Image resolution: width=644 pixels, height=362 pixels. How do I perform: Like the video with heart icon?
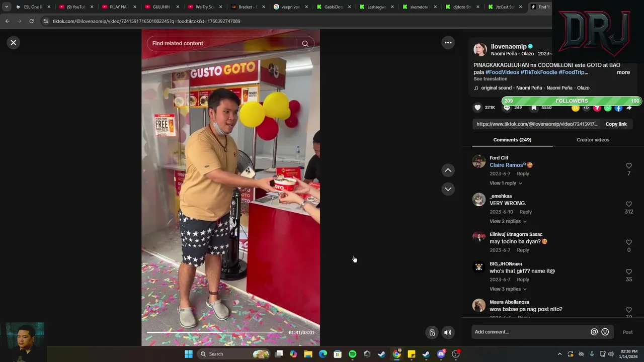click(477, 108)
